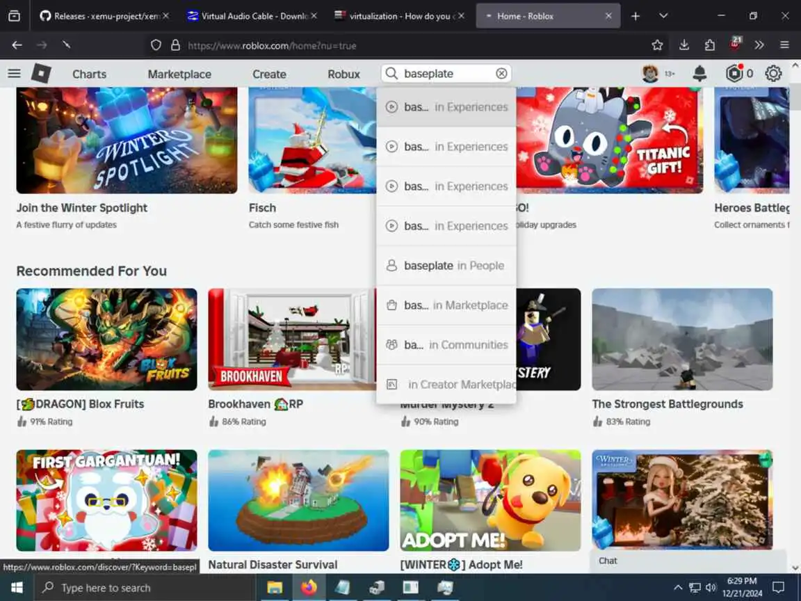The width and height of the screenshot is (801, 601).
Task: Open the tracking protection shield icon
Action: 156,45
